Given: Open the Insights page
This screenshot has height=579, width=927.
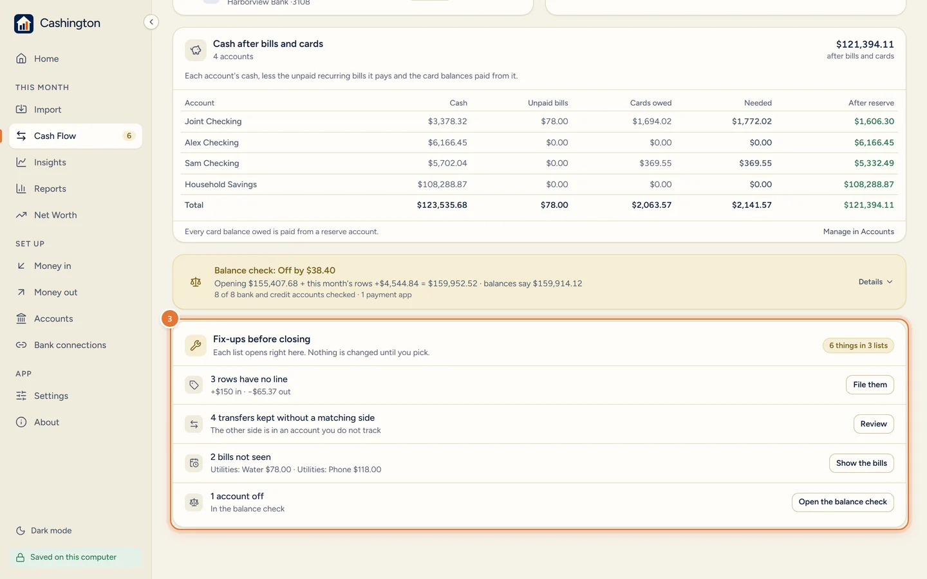Looking at the screenshot, I should click(75, 162).
